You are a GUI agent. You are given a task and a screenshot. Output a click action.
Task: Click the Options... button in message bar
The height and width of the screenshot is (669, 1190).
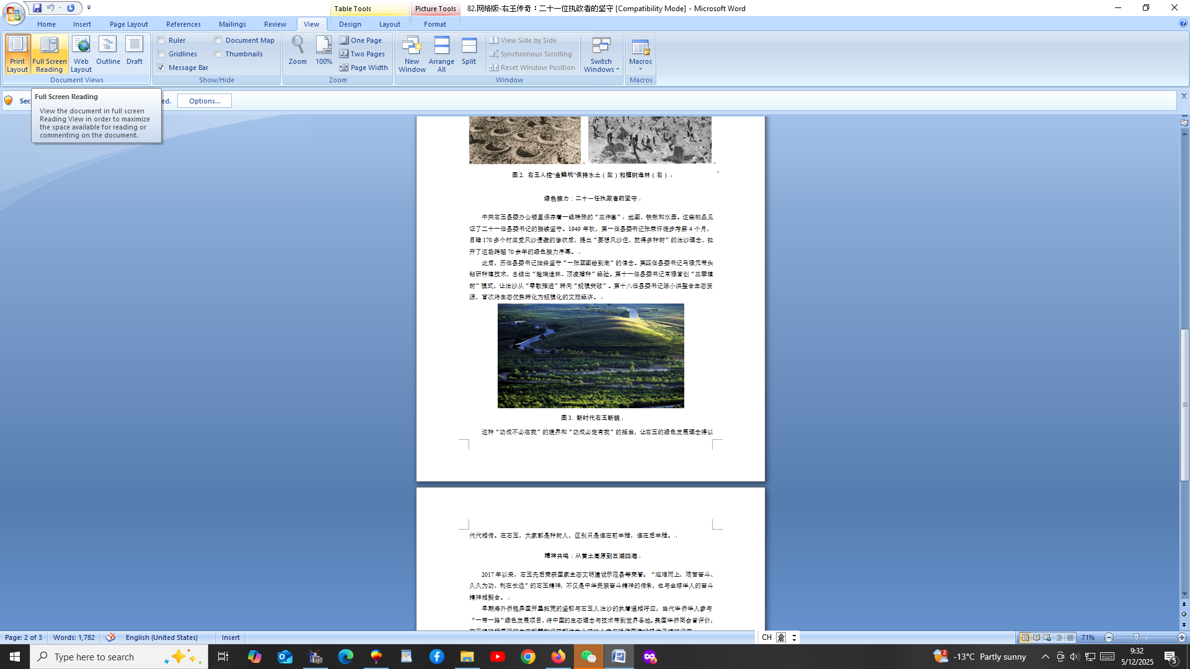[205, 101]
